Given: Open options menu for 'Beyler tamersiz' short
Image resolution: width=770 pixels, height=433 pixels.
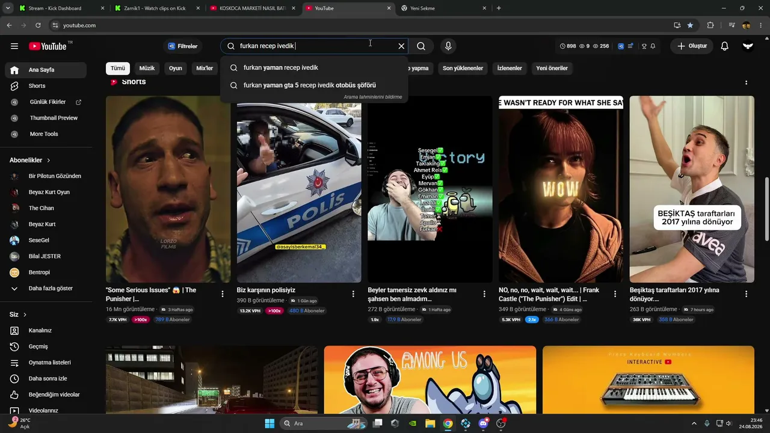Looking at the screenshot, I should coord(484,294).
